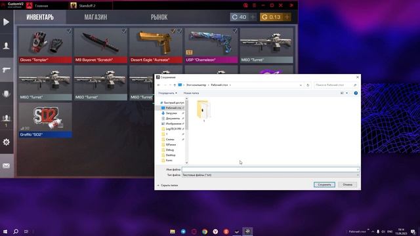The width and height of the screenshot is (420, 236).
Task: Collapse folders with Скрыть папки
Action: (168, 185)
